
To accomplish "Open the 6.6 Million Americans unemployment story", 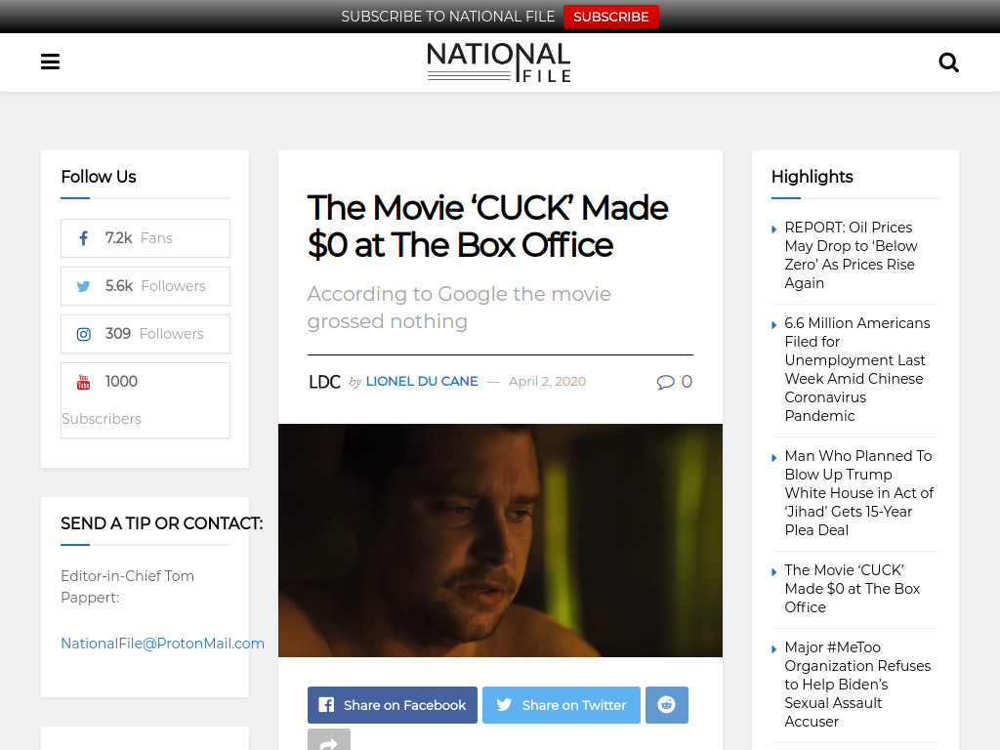I will pyautogui.click(x=857, y=369).
